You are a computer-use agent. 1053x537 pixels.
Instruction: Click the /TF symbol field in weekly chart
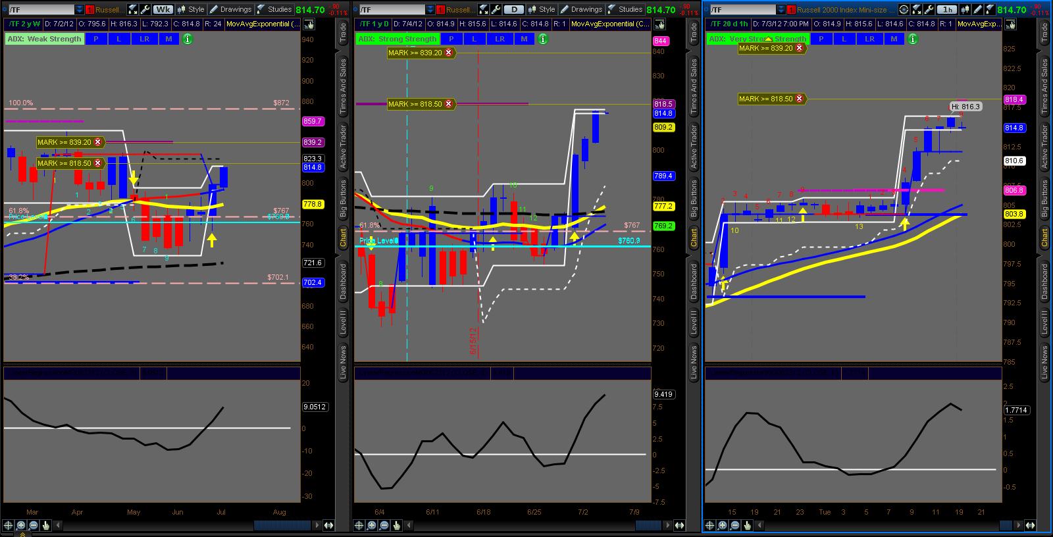coord(41,9)
